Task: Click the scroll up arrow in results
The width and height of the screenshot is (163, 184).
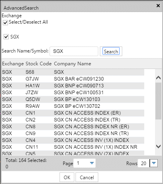Action: coord(158,78)
